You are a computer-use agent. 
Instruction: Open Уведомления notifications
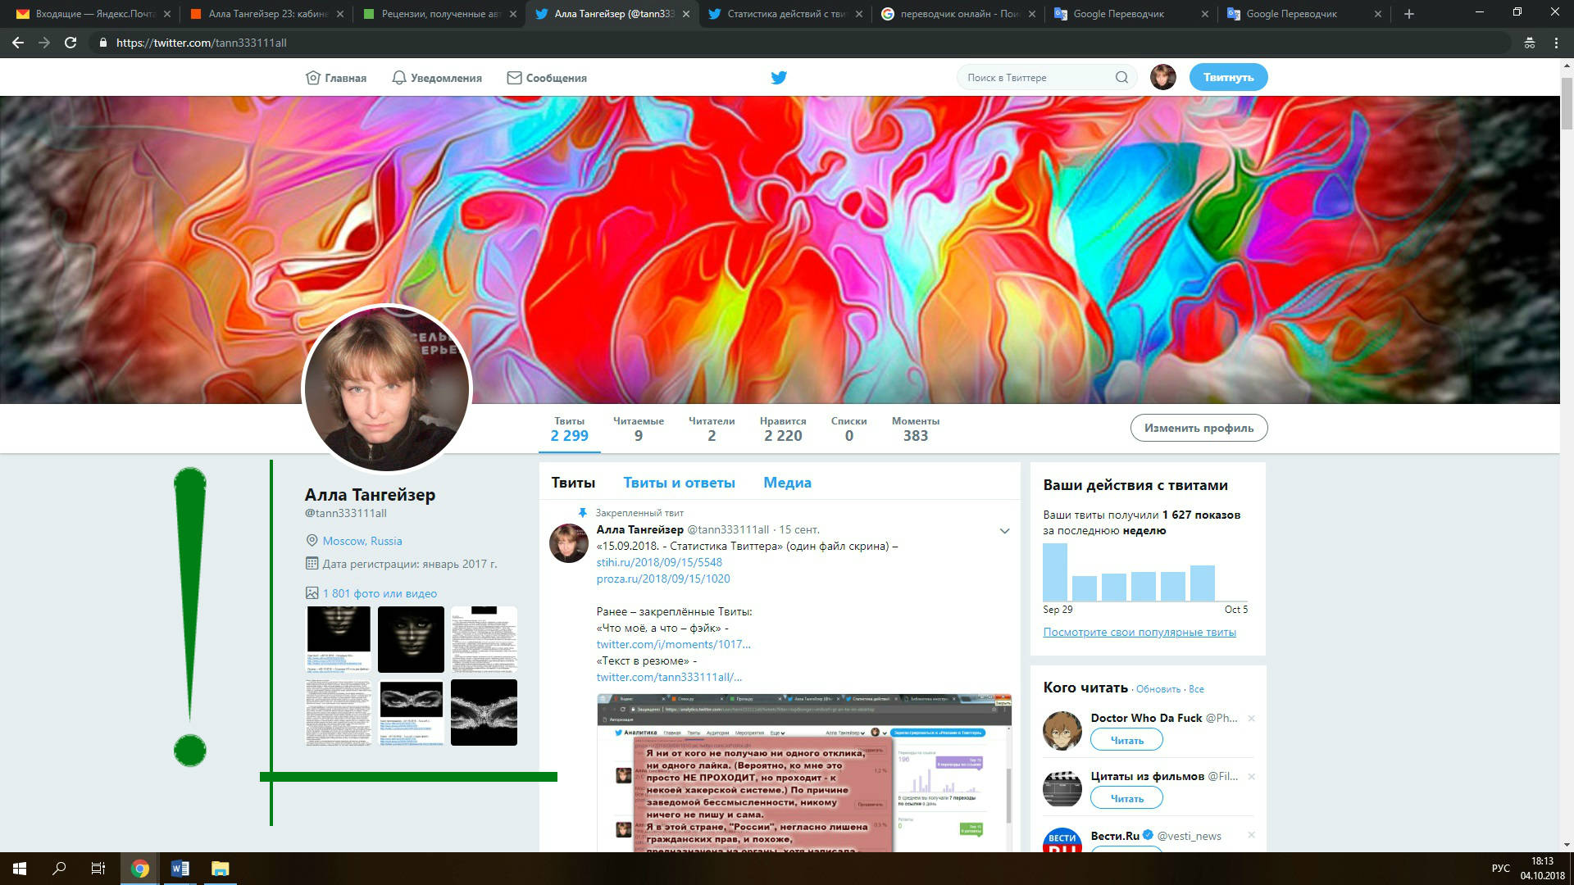coord(437,78)
